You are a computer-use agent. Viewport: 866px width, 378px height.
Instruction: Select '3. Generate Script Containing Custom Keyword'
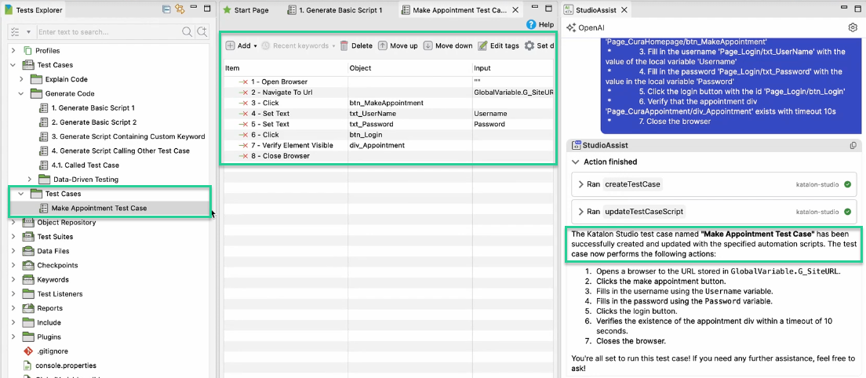[x=128, y=136]
